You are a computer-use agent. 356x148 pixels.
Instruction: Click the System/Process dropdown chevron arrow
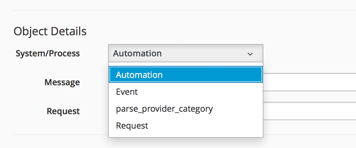[250, 54]
